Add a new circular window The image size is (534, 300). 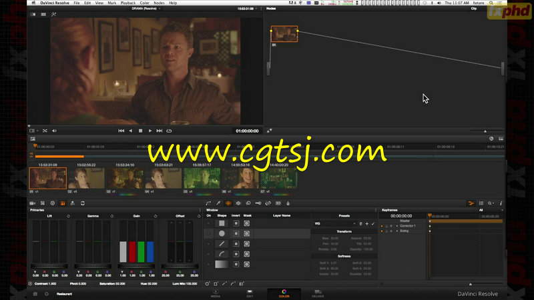207,283
